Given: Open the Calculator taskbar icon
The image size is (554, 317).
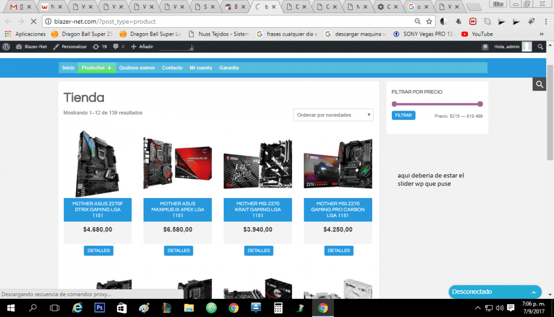Looking at the screenshot, I should [x=279, y=308].
